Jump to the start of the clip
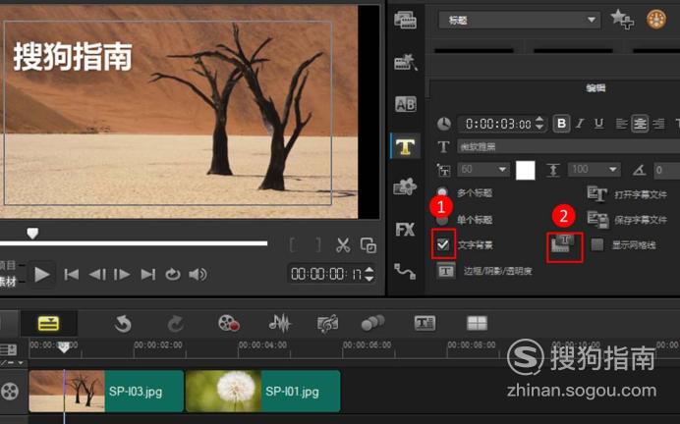680x424 pixels. (x=71, y=275)
